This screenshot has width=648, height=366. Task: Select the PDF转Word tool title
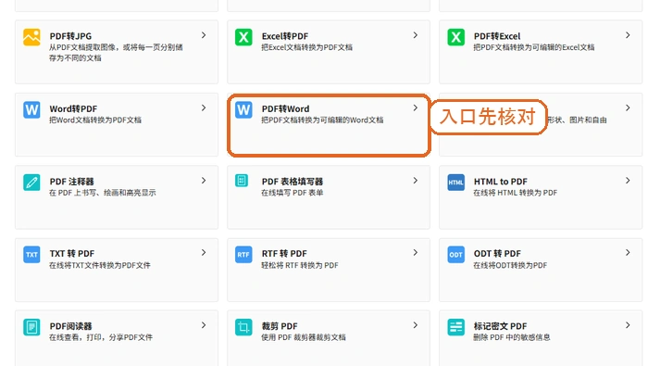[x=285, y=108]
